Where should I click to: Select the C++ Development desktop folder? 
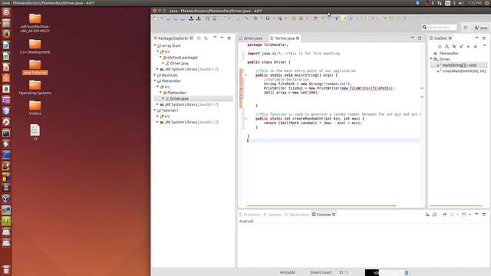click(35, 47)
